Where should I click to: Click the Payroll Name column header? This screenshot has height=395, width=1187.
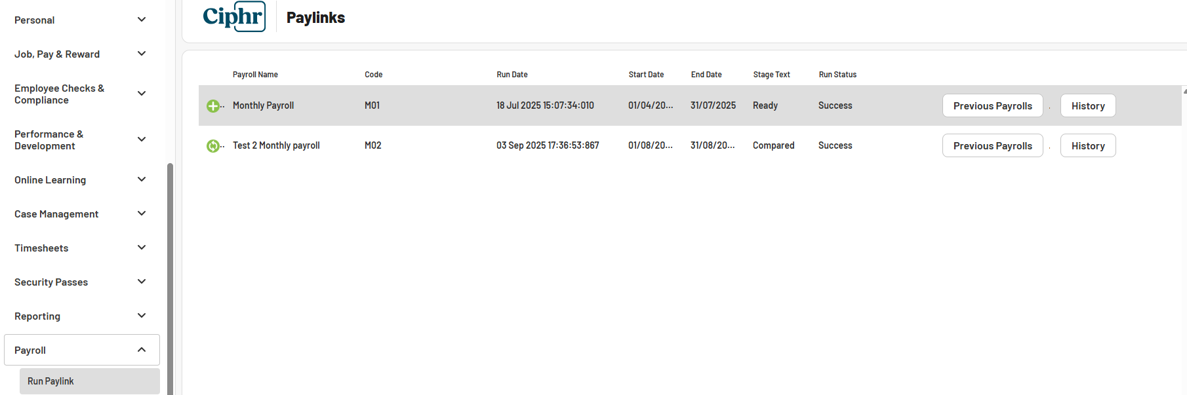coord(255,75)
